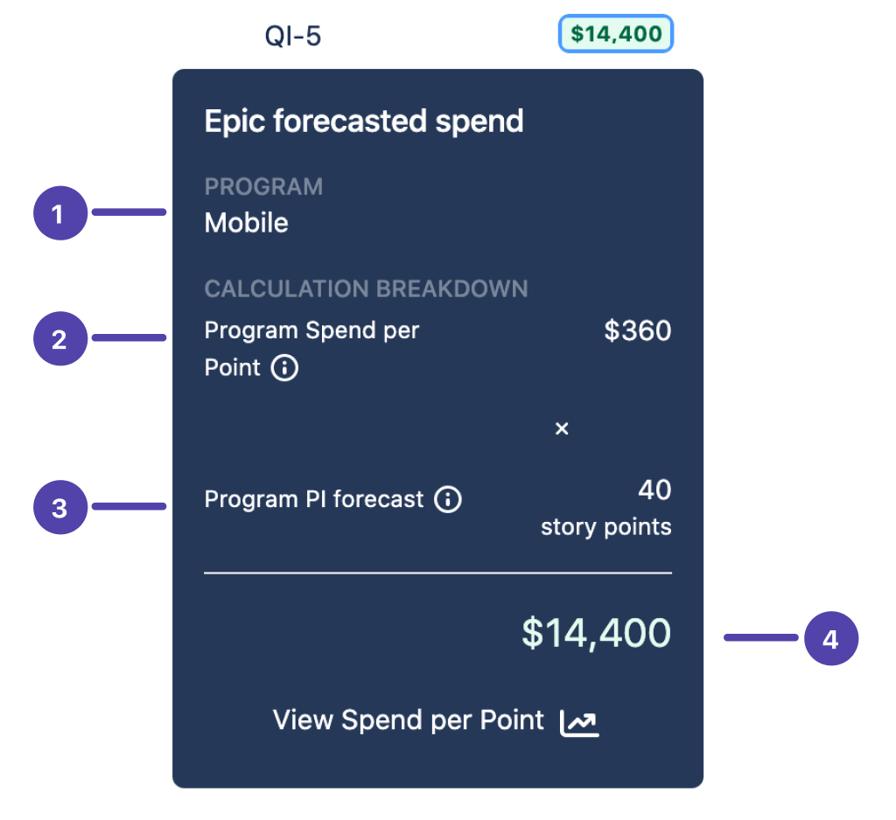This screenshot has height=820, width=896.
Task: Click the $360 spend per point value
Action: (x=638, y=331)
